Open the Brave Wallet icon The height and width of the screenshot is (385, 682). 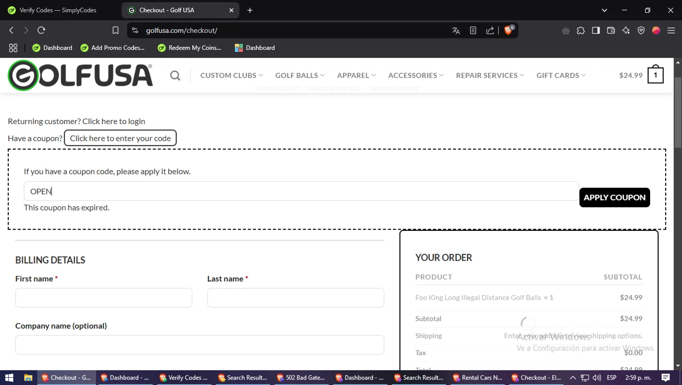point(611,30)
